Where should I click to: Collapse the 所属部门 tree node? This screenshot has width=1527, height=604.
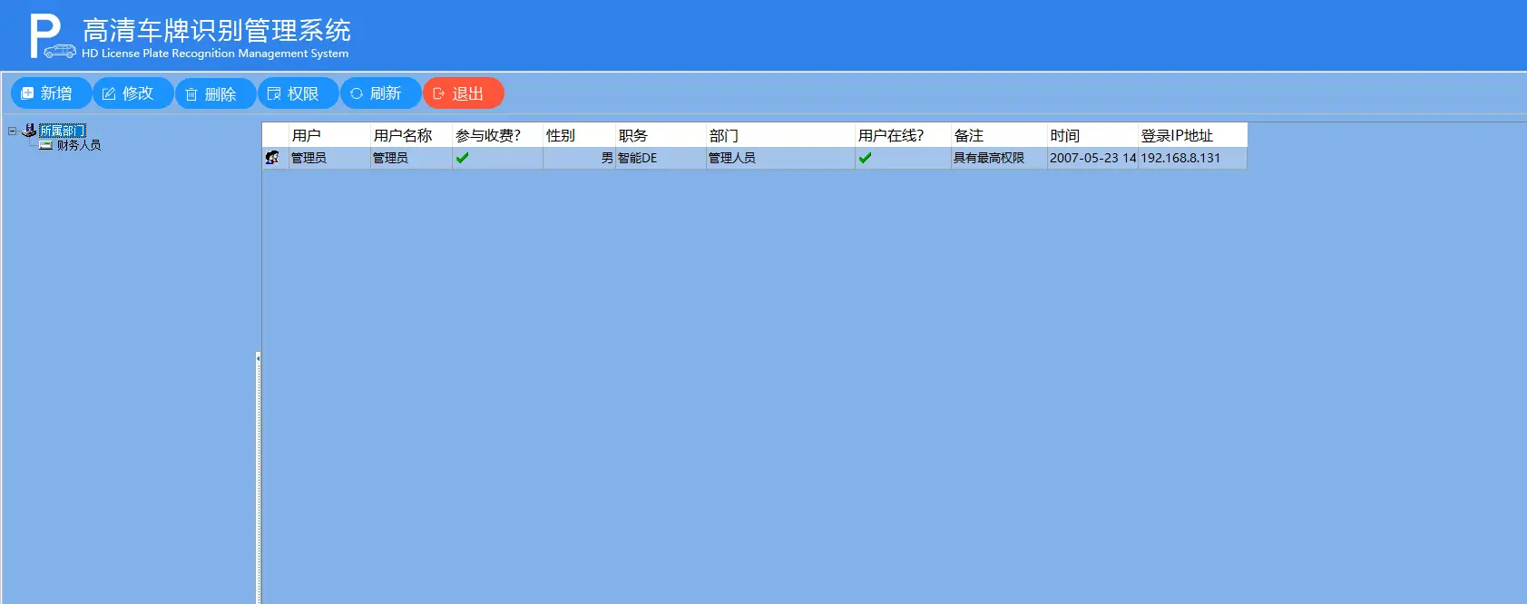13,131
